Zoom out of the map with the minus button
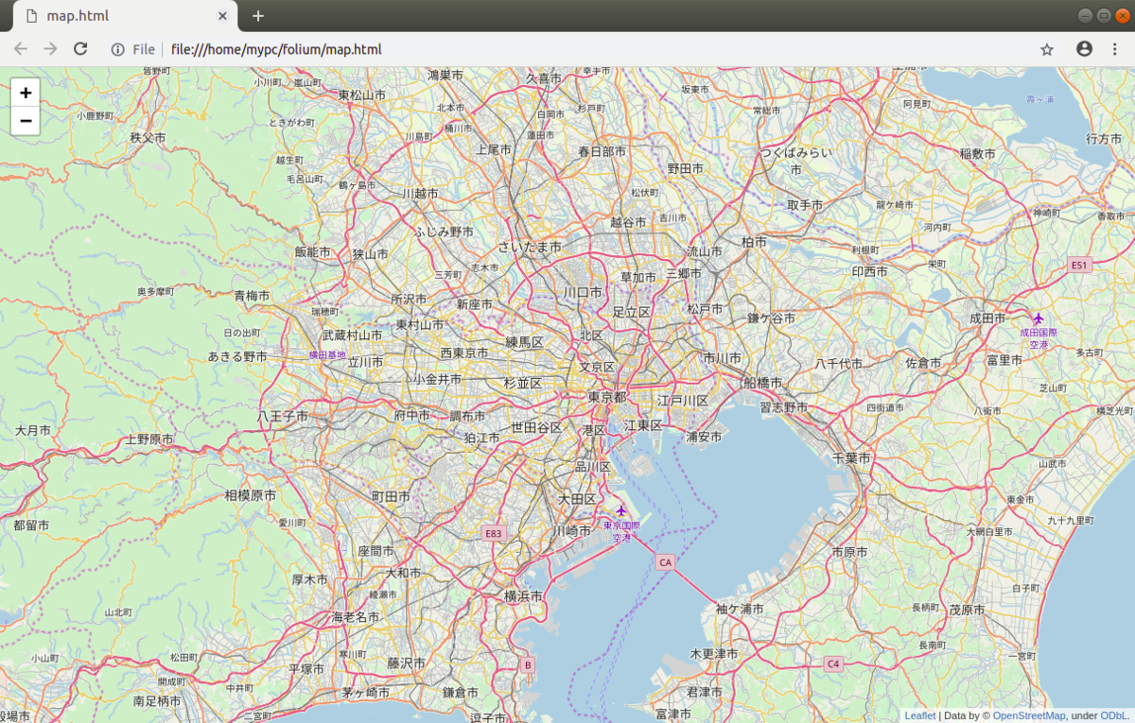The height and width of the screenshot is (723, 1135). pos(25,121)
